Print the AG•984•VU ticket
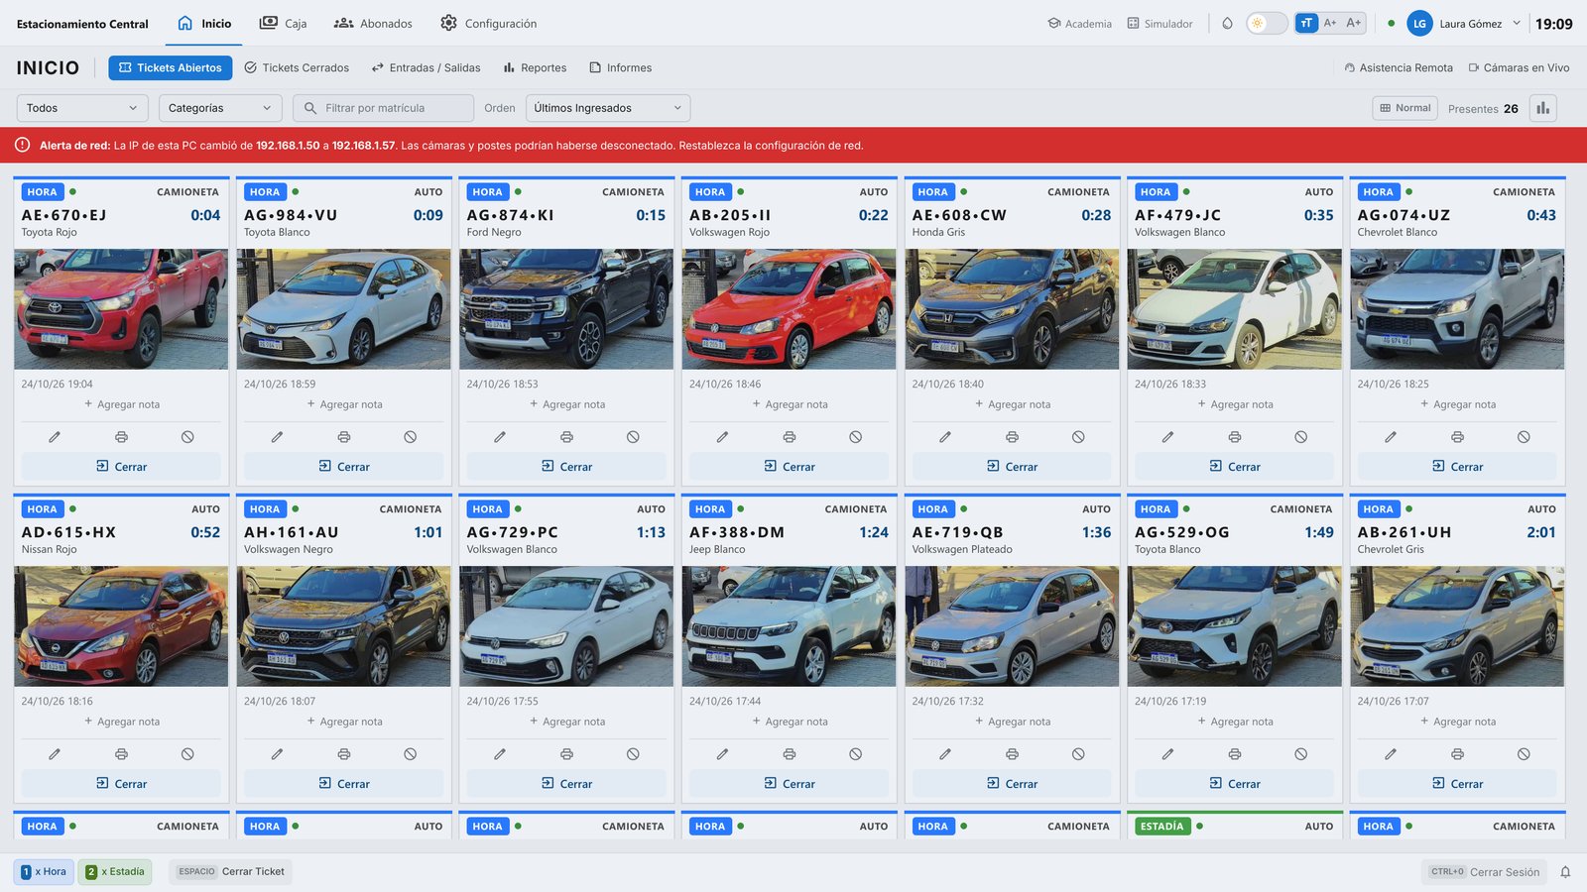The height and width of the screenshot is (892, 1587). 343,437
